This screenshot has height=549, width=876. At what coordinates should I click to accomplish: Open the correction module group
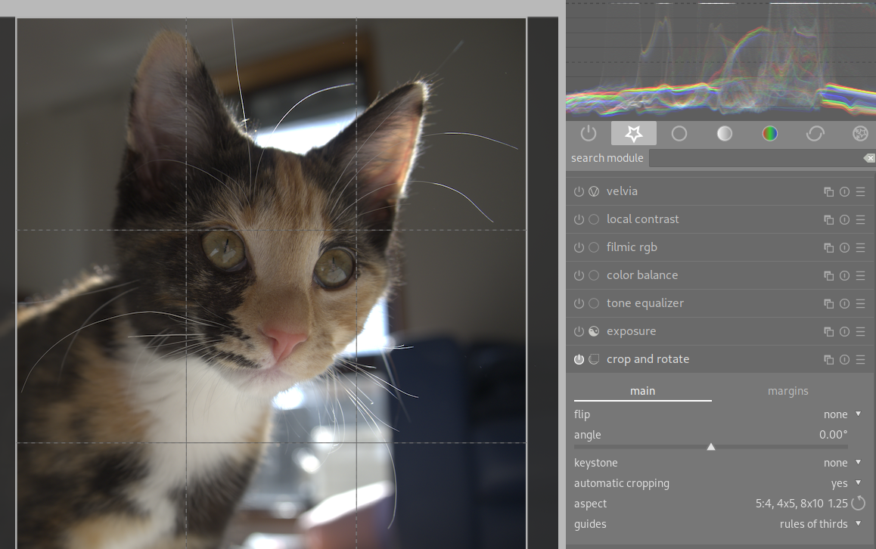point(815,133)
